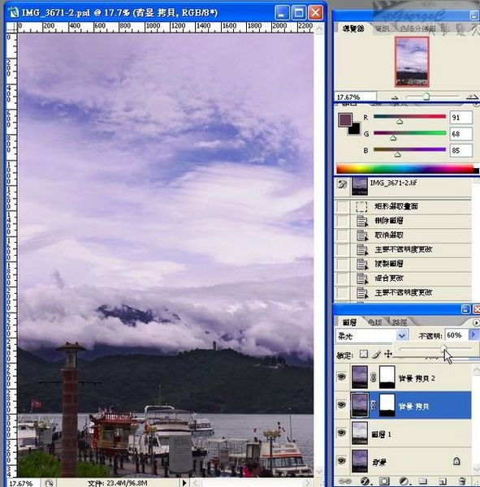
Task: Switch to the 路徑 Paths tab
Action: (x=400, y=323)
